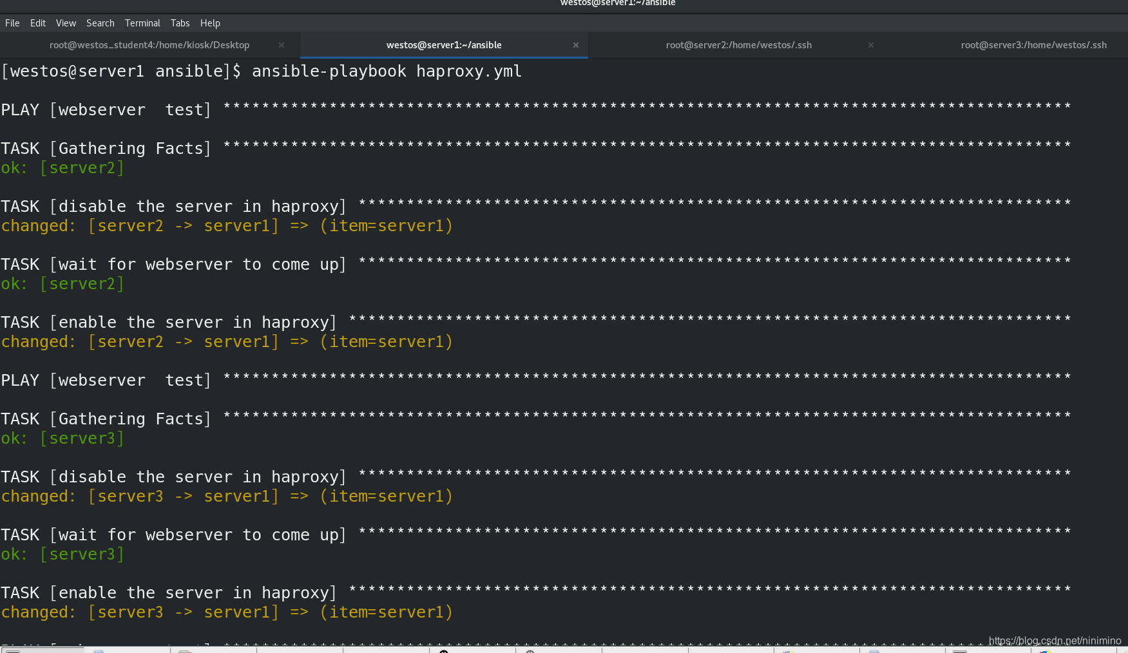Switch to westos@server1:~/ansible tab

[x=444, y=45]
